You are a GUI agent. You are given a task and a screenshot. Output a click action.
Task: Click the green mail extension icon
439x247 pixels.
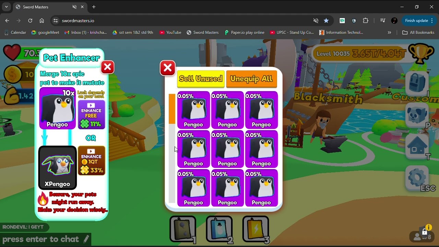(342, 21)
